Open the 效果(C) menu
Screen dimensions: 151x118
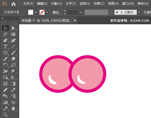pyautogui.click(x=99, y=4)
